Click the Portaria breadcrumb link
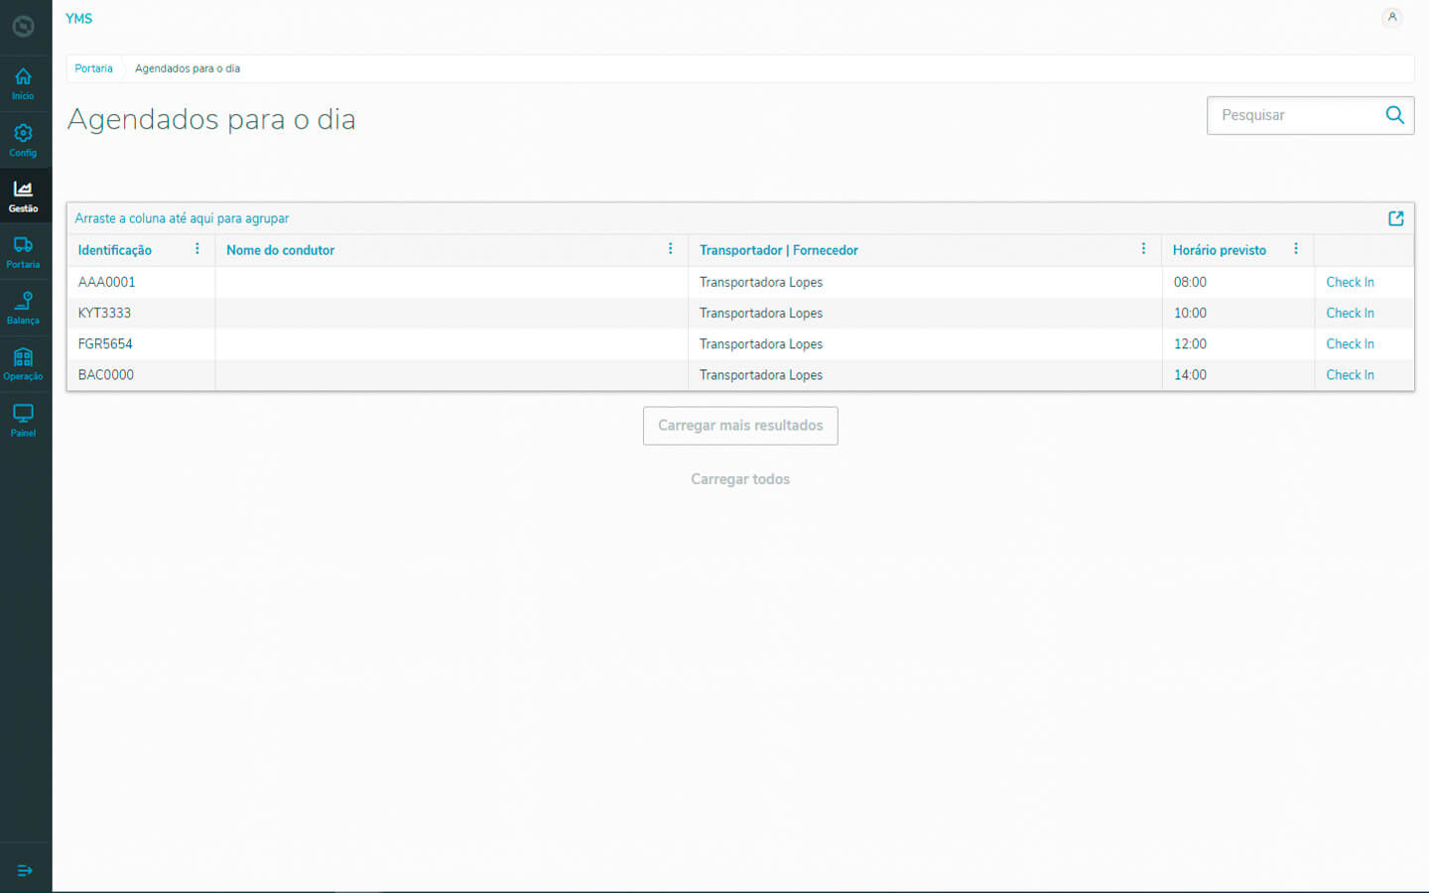This screenshot has width=1429, height=893. 93,68
